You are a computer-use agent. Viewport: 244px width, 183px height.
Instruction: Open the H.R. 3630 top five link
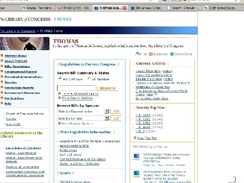(143, 115)
